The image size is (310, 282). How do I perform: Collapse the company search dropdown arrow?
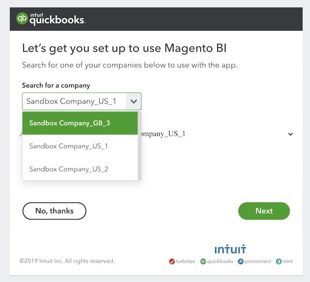point(134,102)
